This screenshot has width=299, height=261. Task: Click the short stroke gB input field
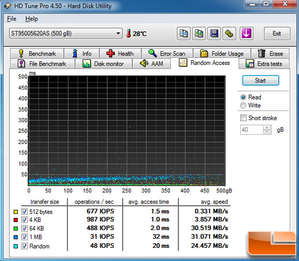[252, 130]
